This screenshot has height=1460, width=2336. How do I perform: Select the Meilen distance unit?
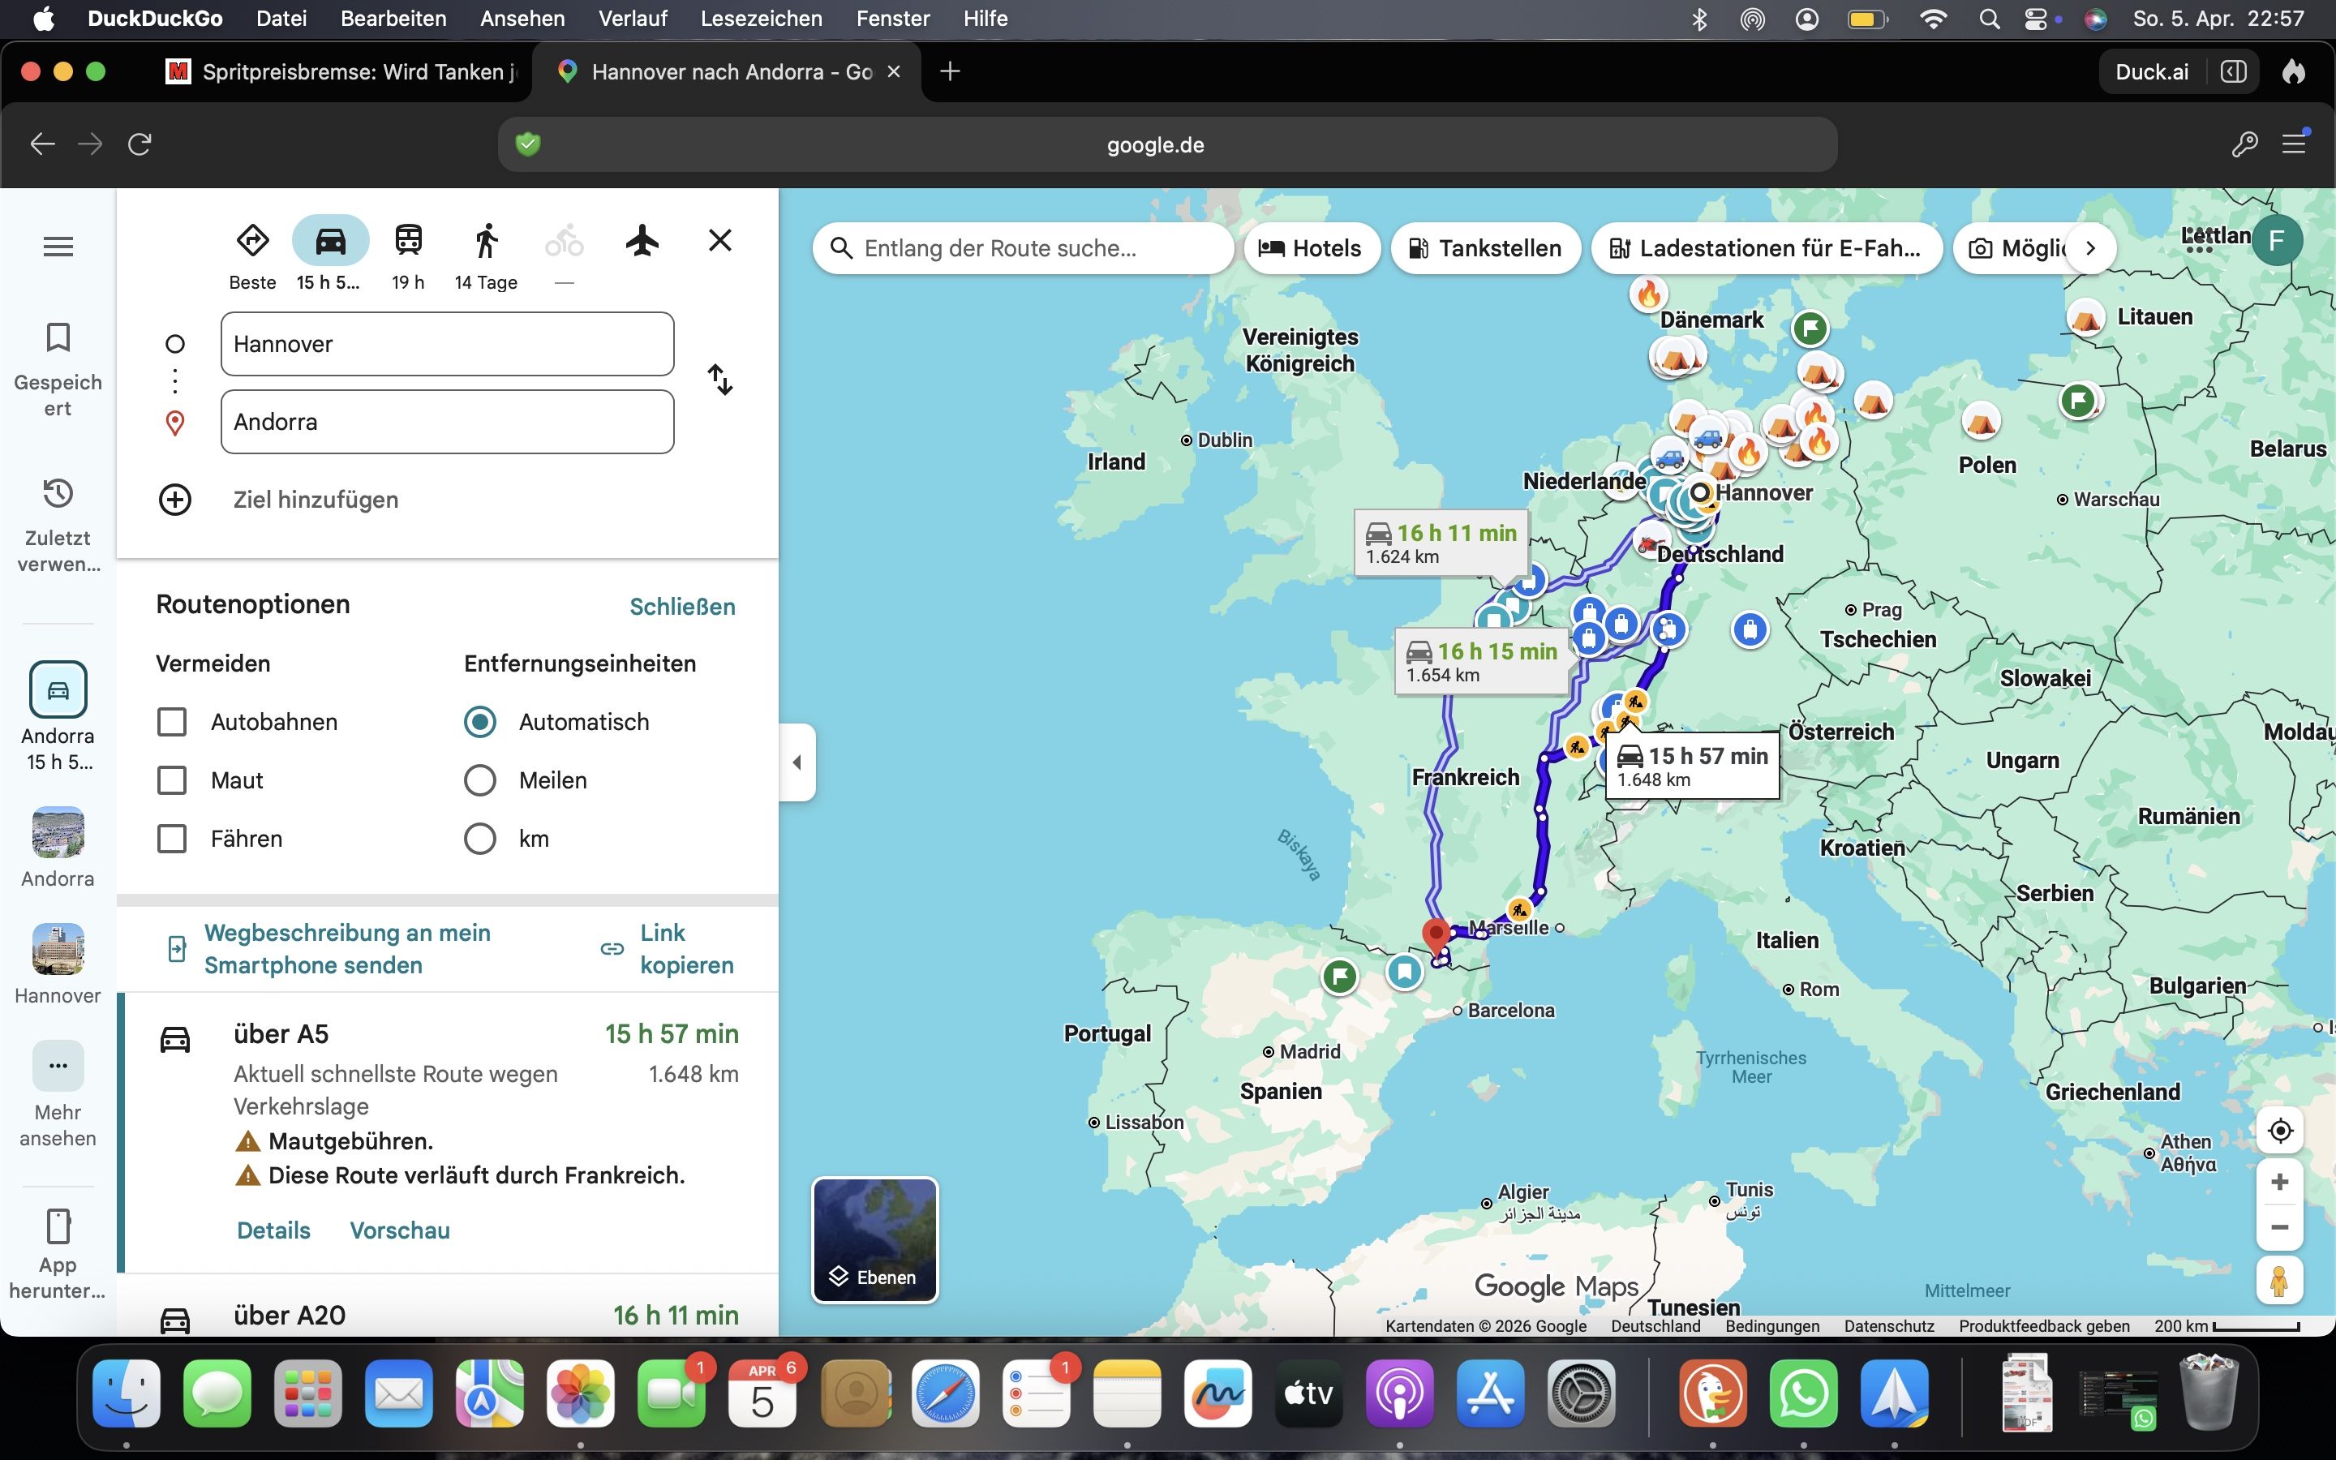(479, 780)
